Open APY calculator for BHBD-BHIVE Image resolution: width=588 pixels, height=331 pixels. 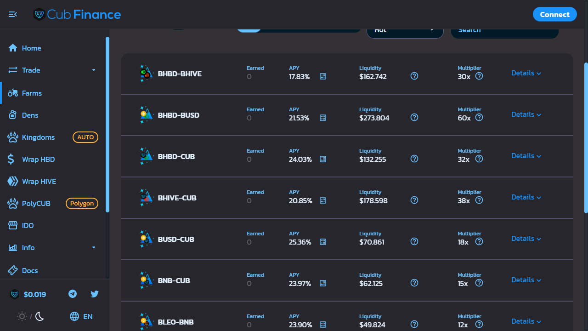point(323,77)
